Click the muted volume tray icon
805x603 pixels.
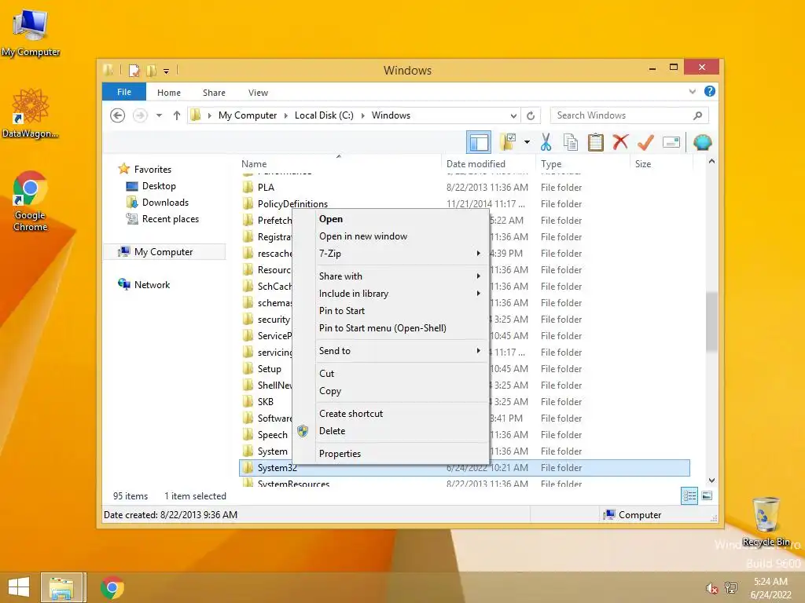click(x=711, y=588)
